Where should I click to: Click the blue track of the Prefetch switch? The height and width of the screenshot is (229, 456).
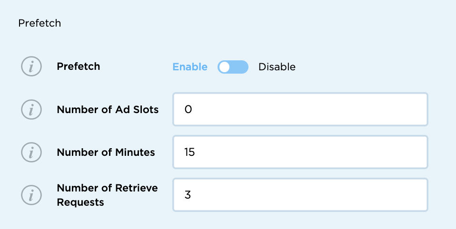point(239,67)
